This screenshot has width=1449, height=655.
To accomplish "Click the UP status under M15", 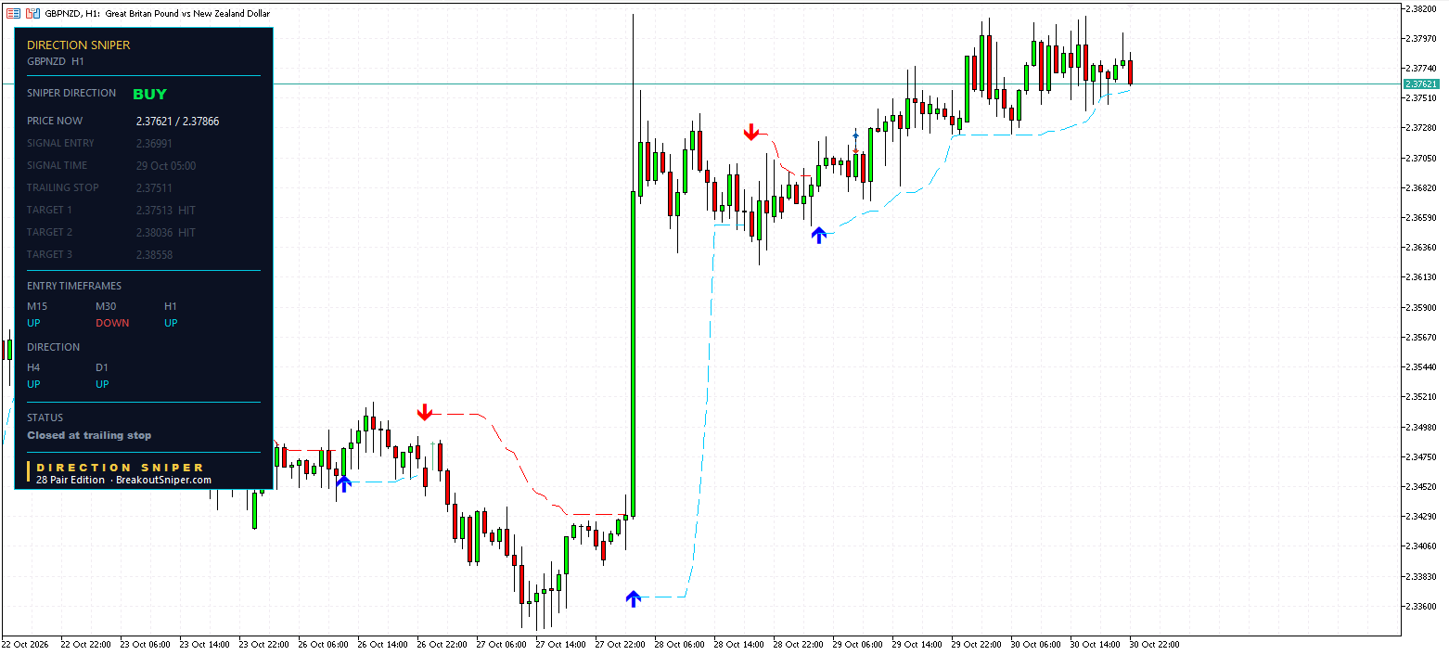I will pos(33,323).
